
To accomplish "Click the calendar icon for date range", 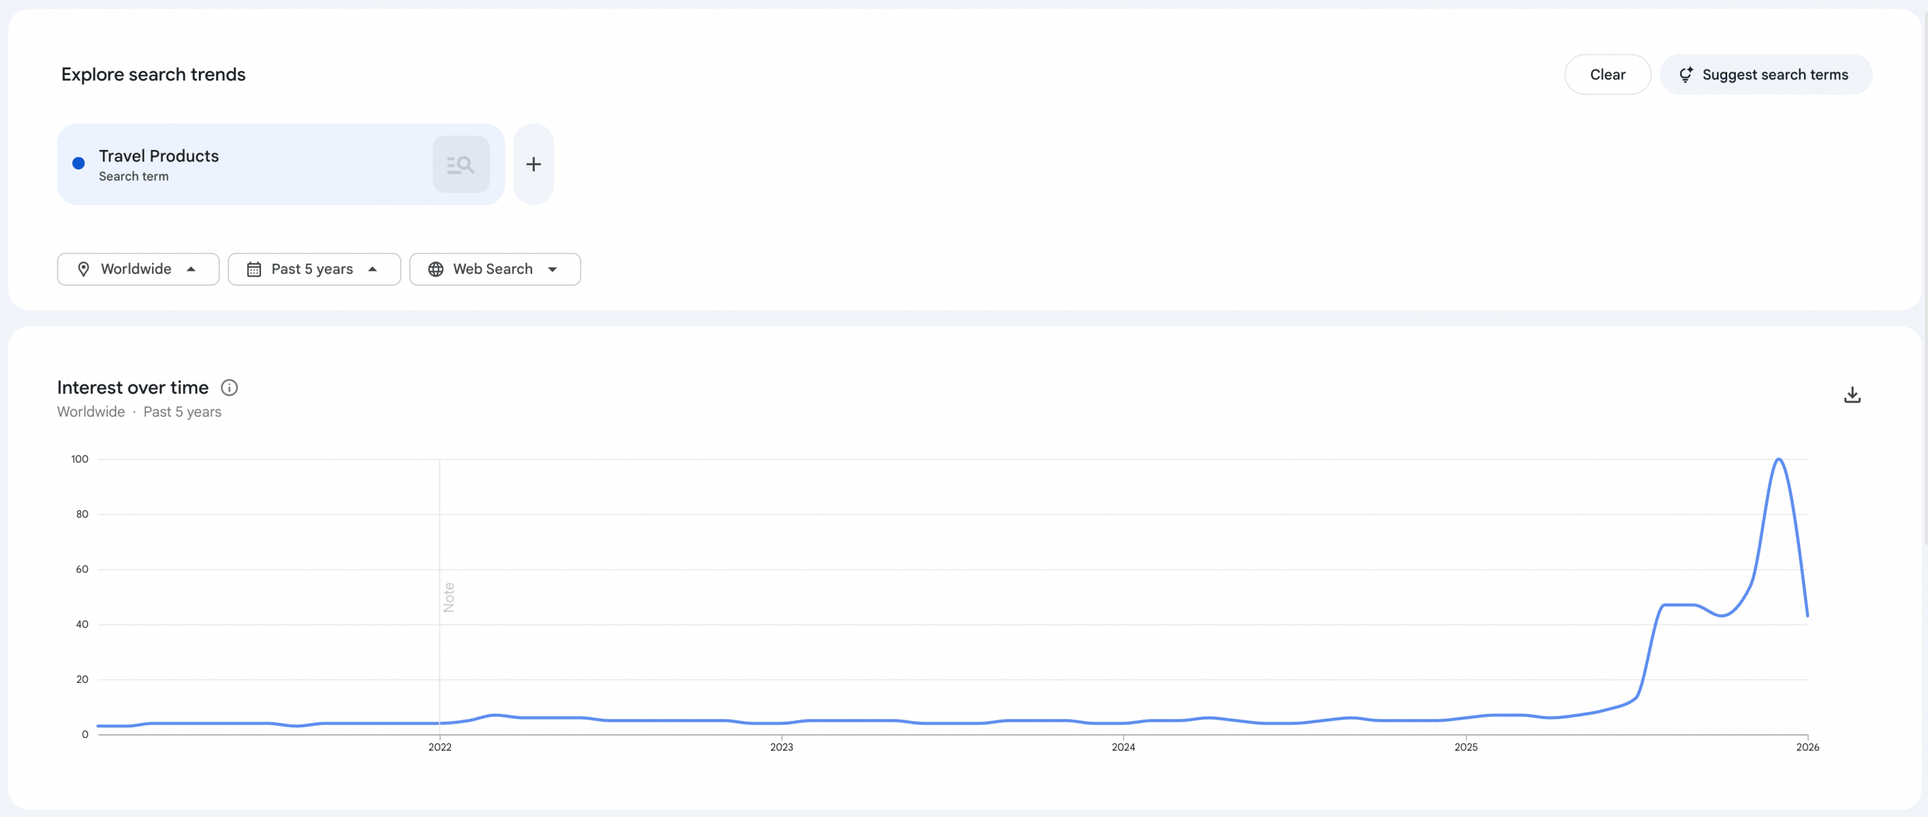I will tap(254, 269).
